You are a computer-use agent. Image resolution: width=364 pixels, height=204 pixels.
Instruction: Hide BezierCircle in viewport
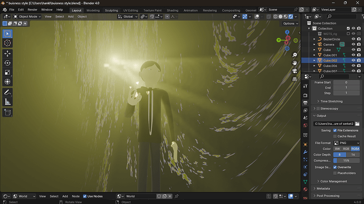point(353,39)
